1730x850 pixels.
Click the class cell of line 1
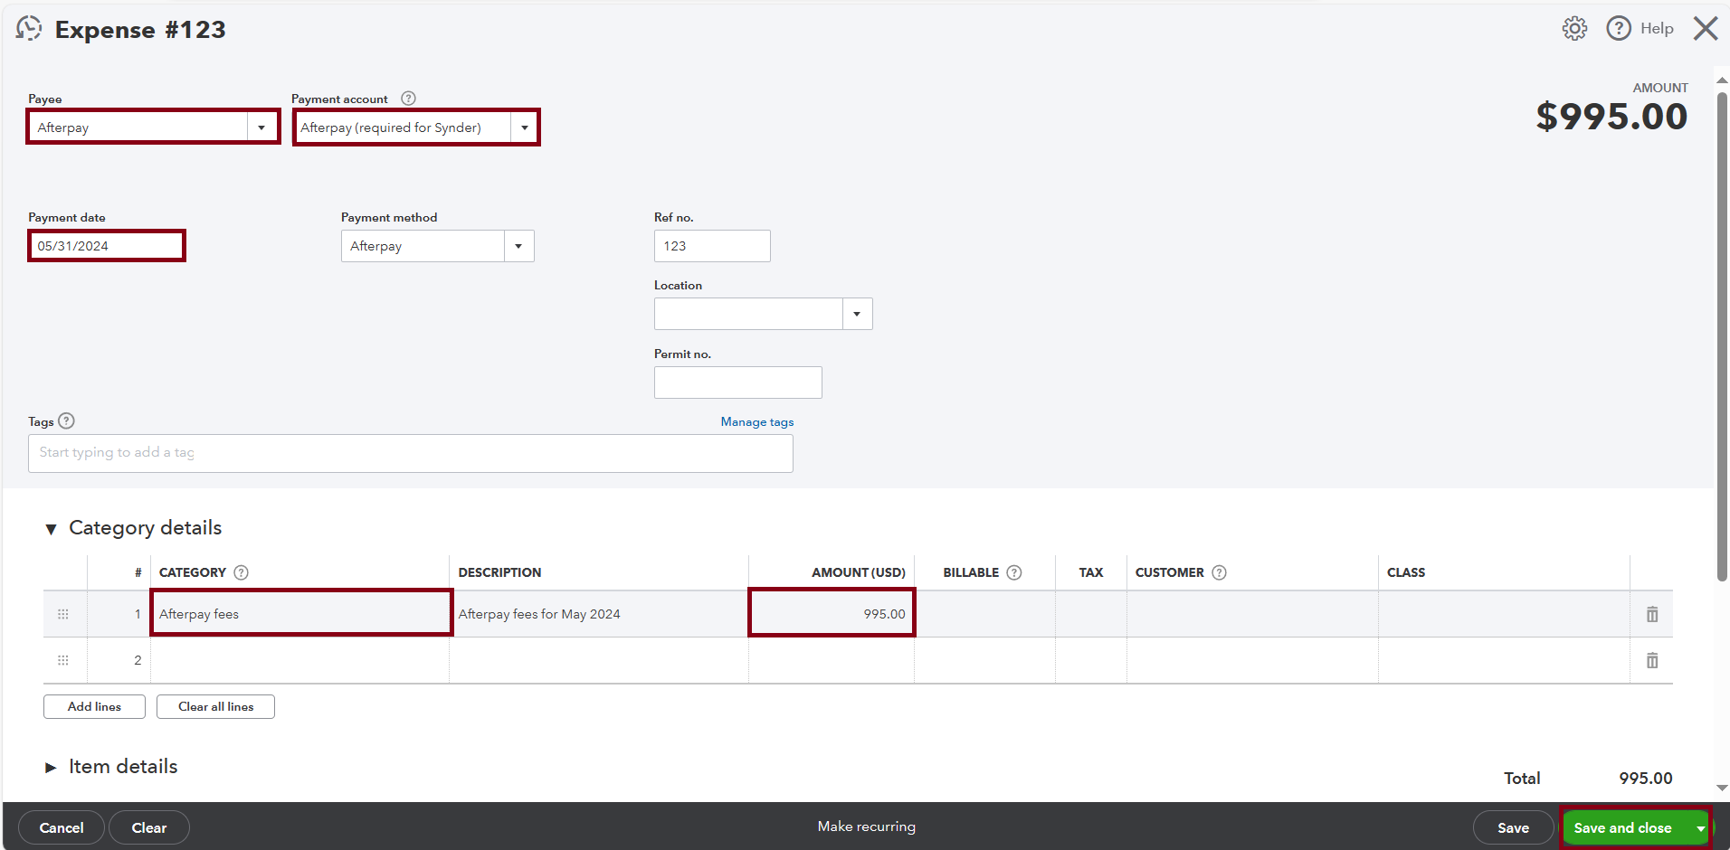(x=1504, y=614)
